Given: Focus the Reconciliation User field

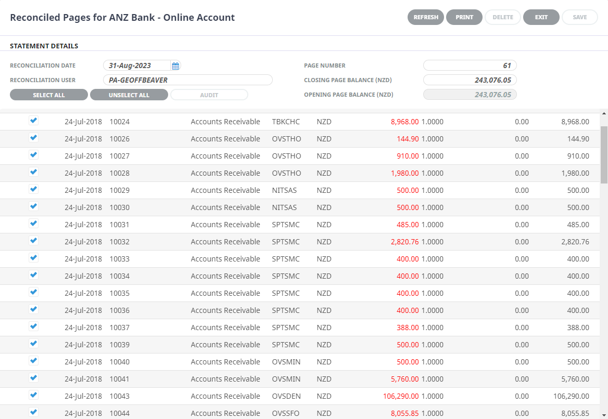Looking at the screenshot, I should [187, 80].
